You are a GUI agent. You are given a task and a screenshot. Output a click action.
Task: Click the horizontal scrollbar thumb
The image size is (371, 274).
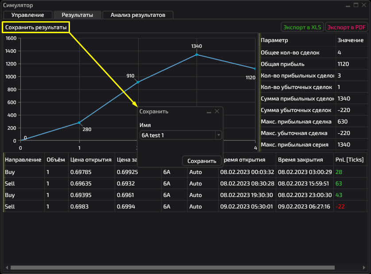point(173,268)
